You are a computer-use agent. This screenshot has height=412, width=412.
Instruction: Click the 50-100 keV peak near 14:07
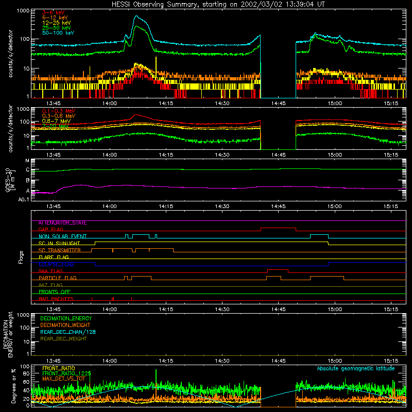136,16
